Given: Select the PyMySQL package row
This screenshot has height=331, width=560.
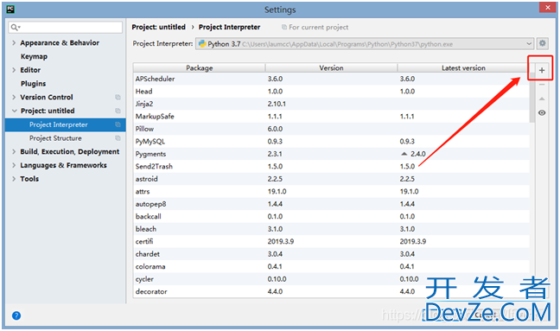Looking at the screenshot, I should 332,142.
